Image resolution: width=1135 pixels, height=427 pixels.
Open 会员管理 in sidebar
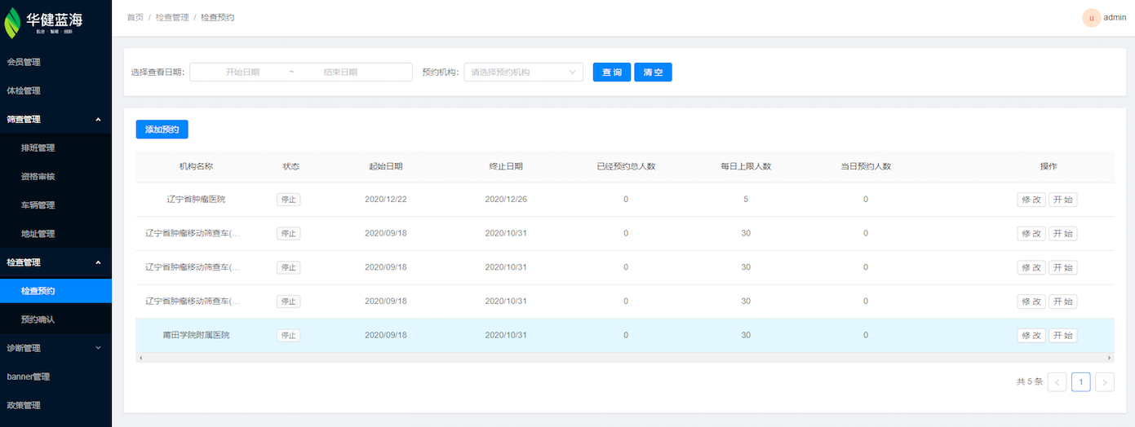click(x=24, y=62)
